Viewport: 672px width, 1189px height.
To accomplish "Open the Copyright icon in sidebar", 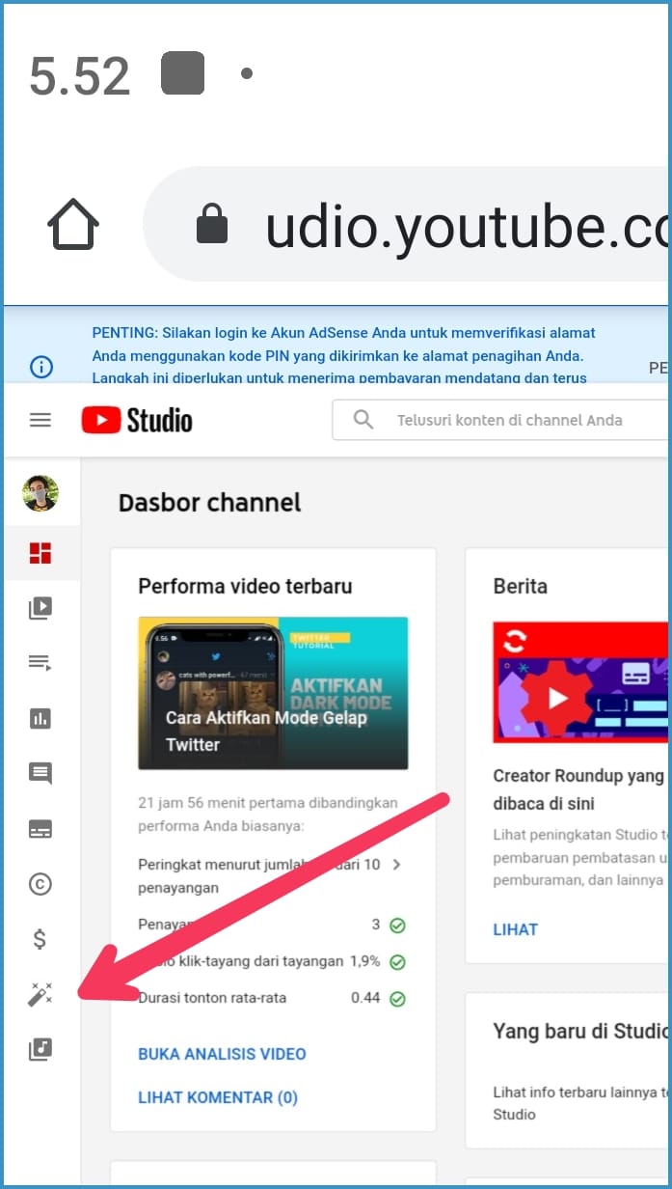I will [x=40, y=884].
